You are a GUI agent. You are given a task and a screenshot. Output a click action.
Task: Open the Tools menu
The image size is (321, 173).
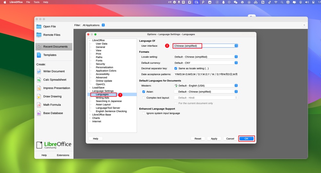point(37,2)
